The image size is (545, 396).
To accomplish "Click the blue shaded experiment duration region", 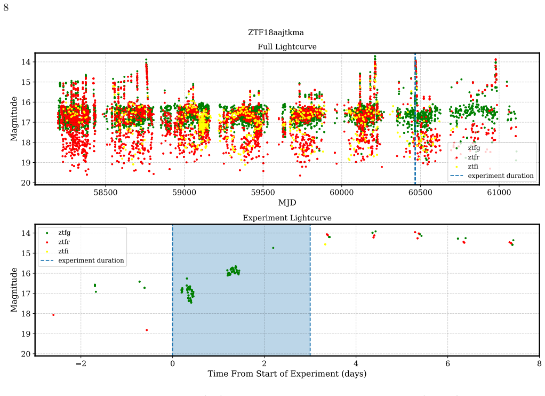I will 242,290.
